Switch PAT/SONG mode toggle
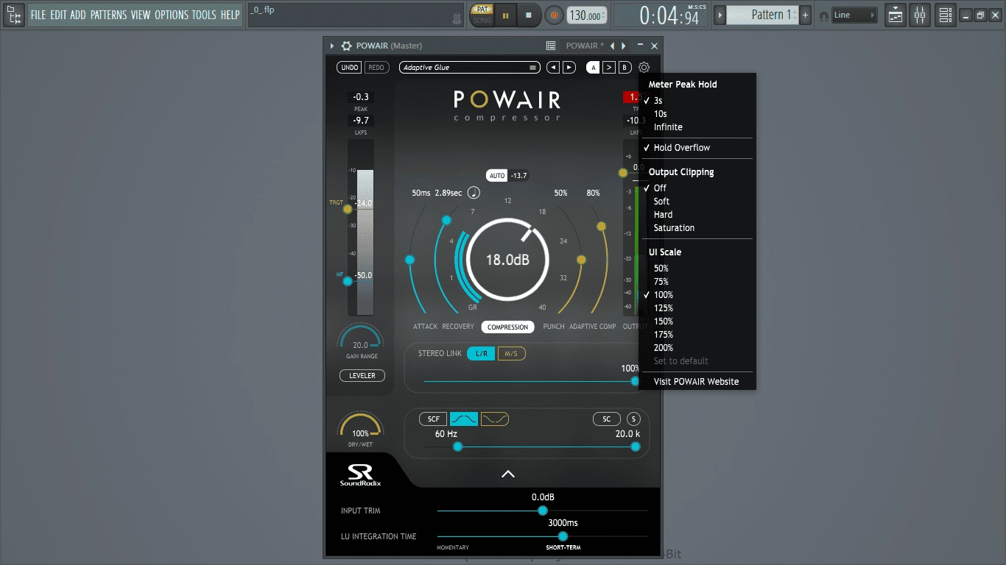This screenshot has height=565, width=1006. pos(482,15)
